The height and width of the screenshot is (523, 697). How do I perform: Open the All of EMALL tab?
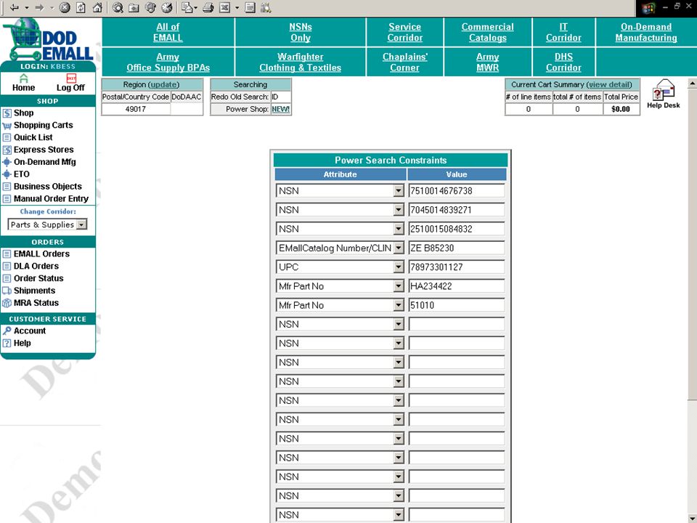click(x=168, y=32)
